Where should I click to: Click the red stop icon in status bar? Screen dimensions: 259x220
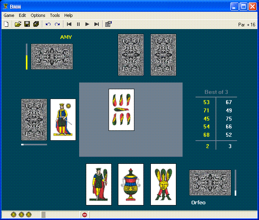coord(85,215)
